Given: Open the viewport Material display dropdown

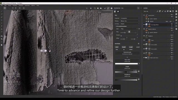Looking at the screenshot, I should click(105, 12).
